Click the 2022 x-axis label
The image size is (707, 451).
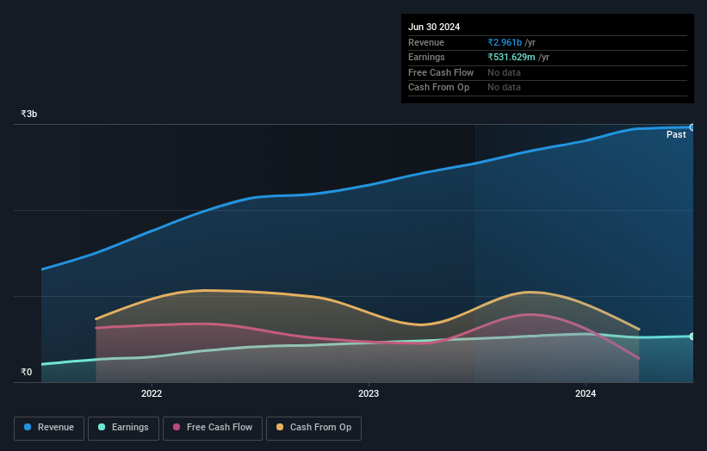152,394
